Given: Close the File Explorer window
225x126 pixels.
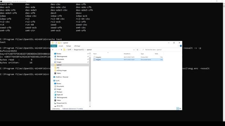Looking at the screenshot, I should tap(179, 43).
